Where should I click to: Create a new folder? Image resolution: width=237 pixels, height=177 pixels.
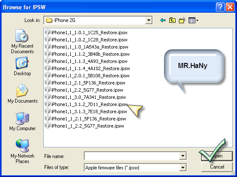[182, 20]
